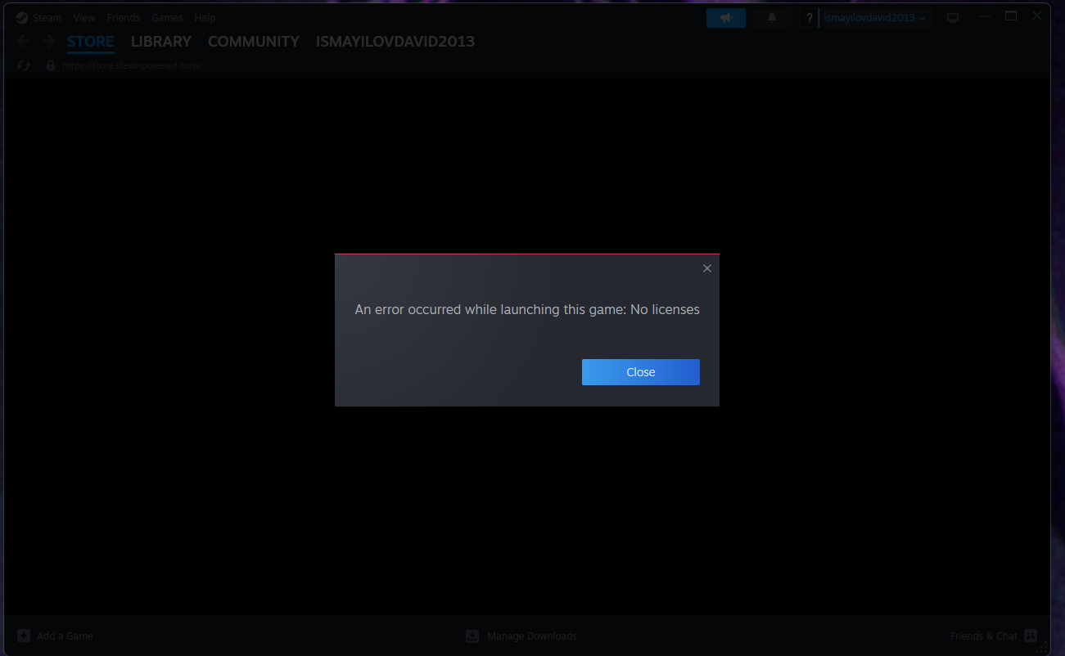Minimize the Steam window
1065x656 pixels.
(x=985, y=16)
